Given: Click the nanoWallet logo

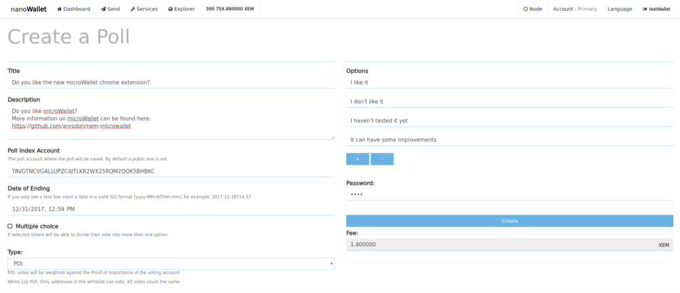Looking at the screenshot, I should (29, 9).
